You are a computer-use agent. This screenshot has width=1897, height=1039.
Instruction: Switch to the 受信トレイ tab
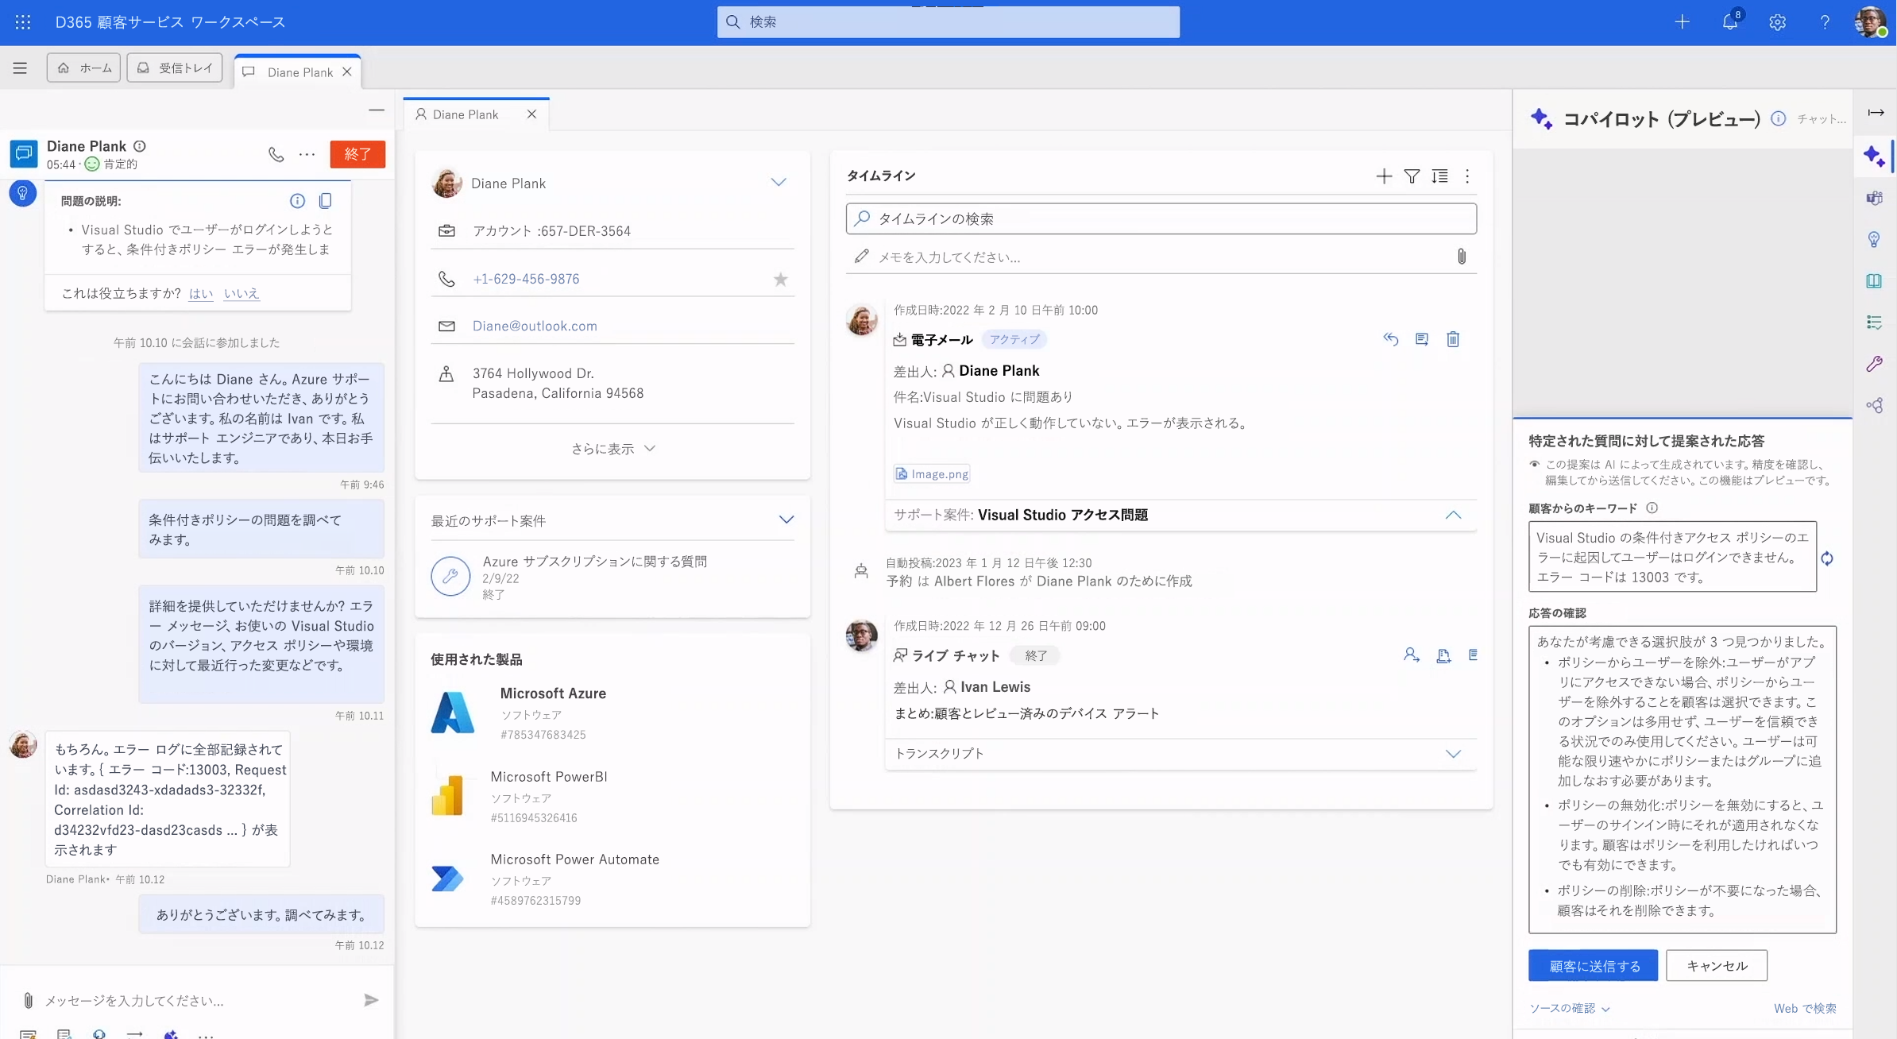pyautogui.click(x=175, y=68)
